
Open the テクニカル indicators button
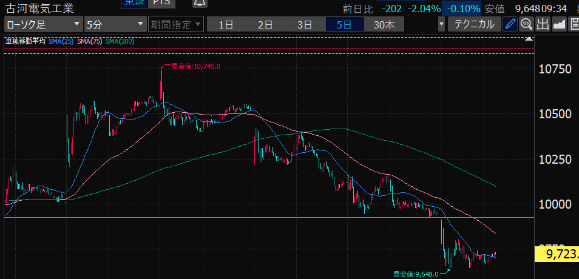tap(475, 25)
